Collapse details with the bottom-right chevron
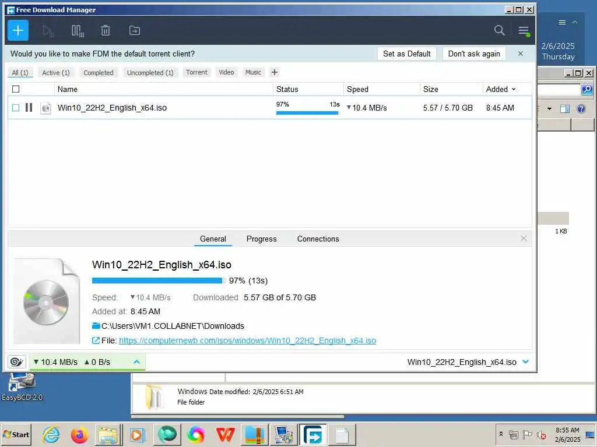The height and width of the screenshot is (447, 597). click(526, 362)
